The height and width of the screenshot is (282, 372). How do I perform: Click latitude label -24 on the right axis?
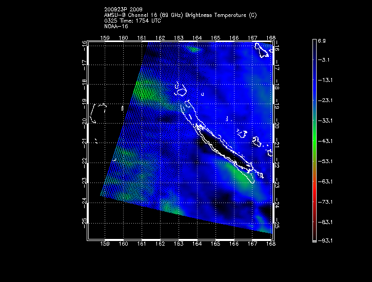(x=277, y=203)
